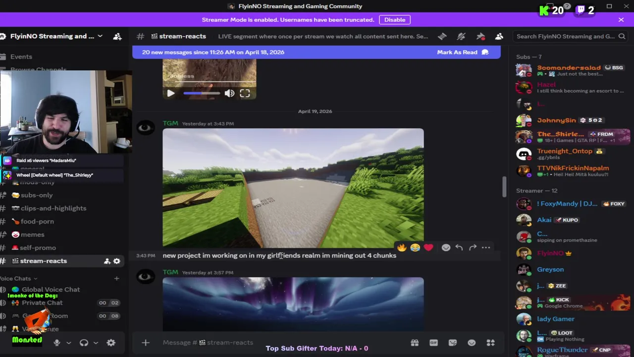The height and width of the screenshot is (357, 634).
Task: Expand the FlyinNO server name dropdown
Action: (100, 36)
